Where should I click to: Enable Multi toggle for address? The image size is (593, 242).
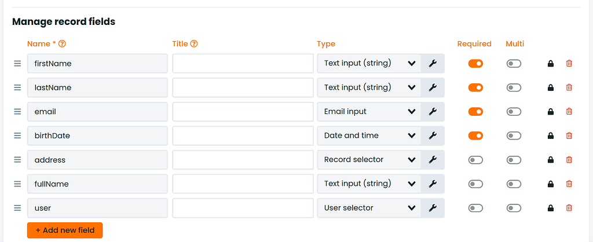pos(514,160)
